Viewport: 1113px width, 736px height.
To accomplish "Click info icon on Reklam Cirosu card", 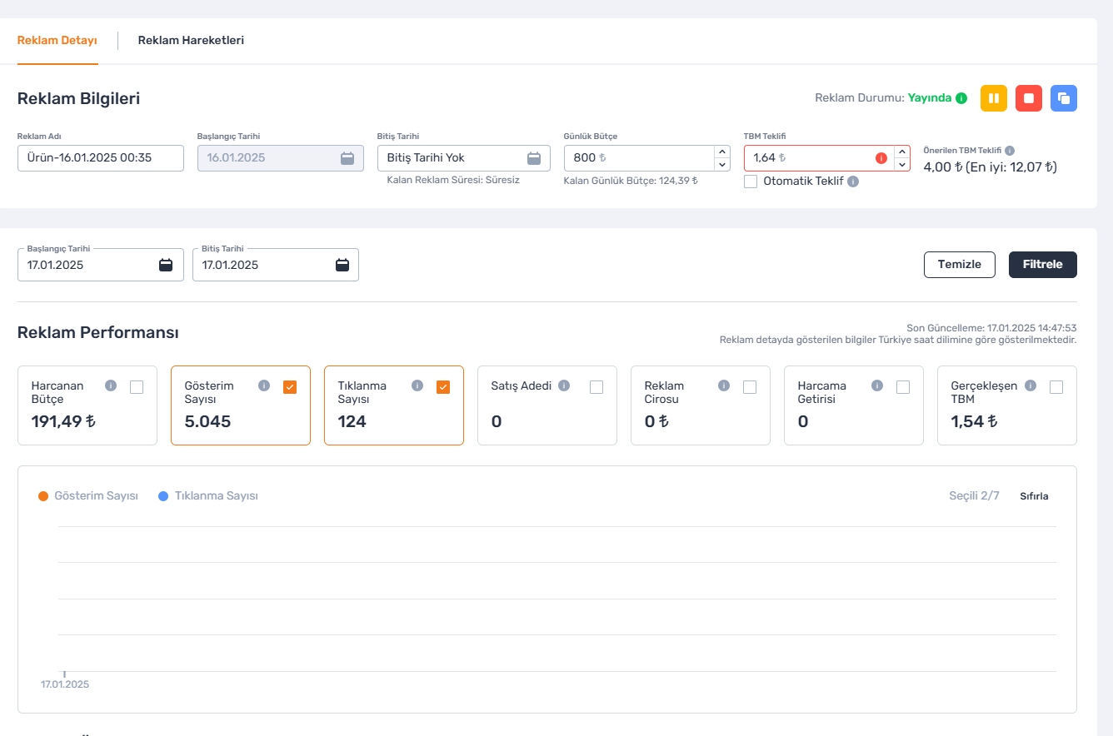I will click(724, 385).
